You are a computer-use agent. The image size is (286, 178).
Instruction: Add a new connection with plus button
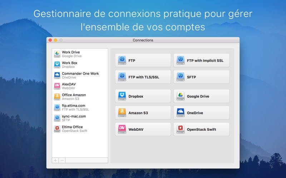click(55, 161)
